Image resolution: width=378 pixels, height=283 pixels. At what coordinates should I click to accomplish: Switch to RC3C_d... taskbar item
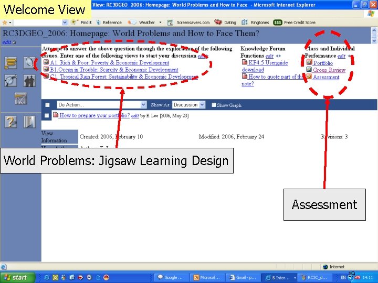[314, 277]
